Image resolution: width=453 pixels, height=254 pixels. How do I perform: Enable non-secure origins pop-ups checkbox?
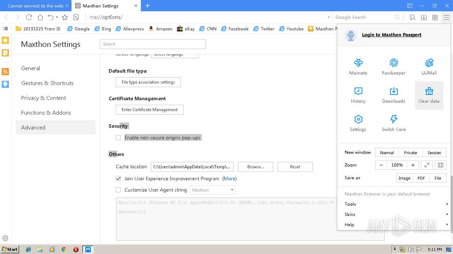[118, 138]
